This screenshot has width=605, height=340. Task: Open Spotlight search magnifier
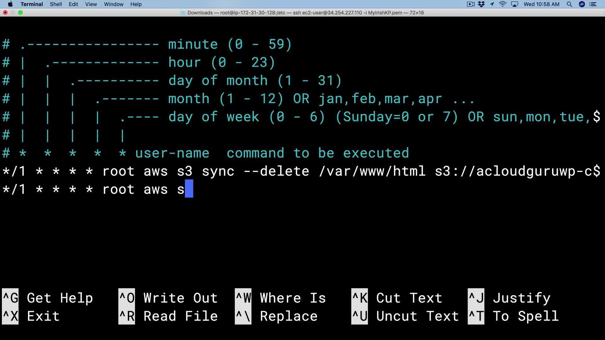pos(569,4)
